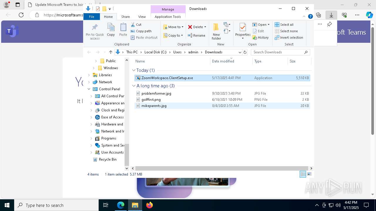Collapse the Today (1) group
Image resolution: width=376 pixels, height=211 pixels.
(134, 70)
